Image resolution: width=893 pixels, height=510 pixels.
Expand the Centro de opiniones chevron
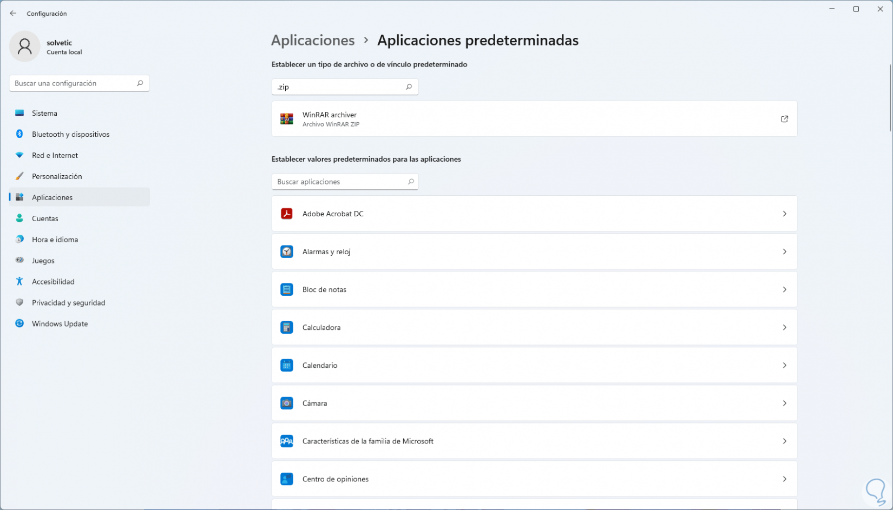click(x=784, y=479)
